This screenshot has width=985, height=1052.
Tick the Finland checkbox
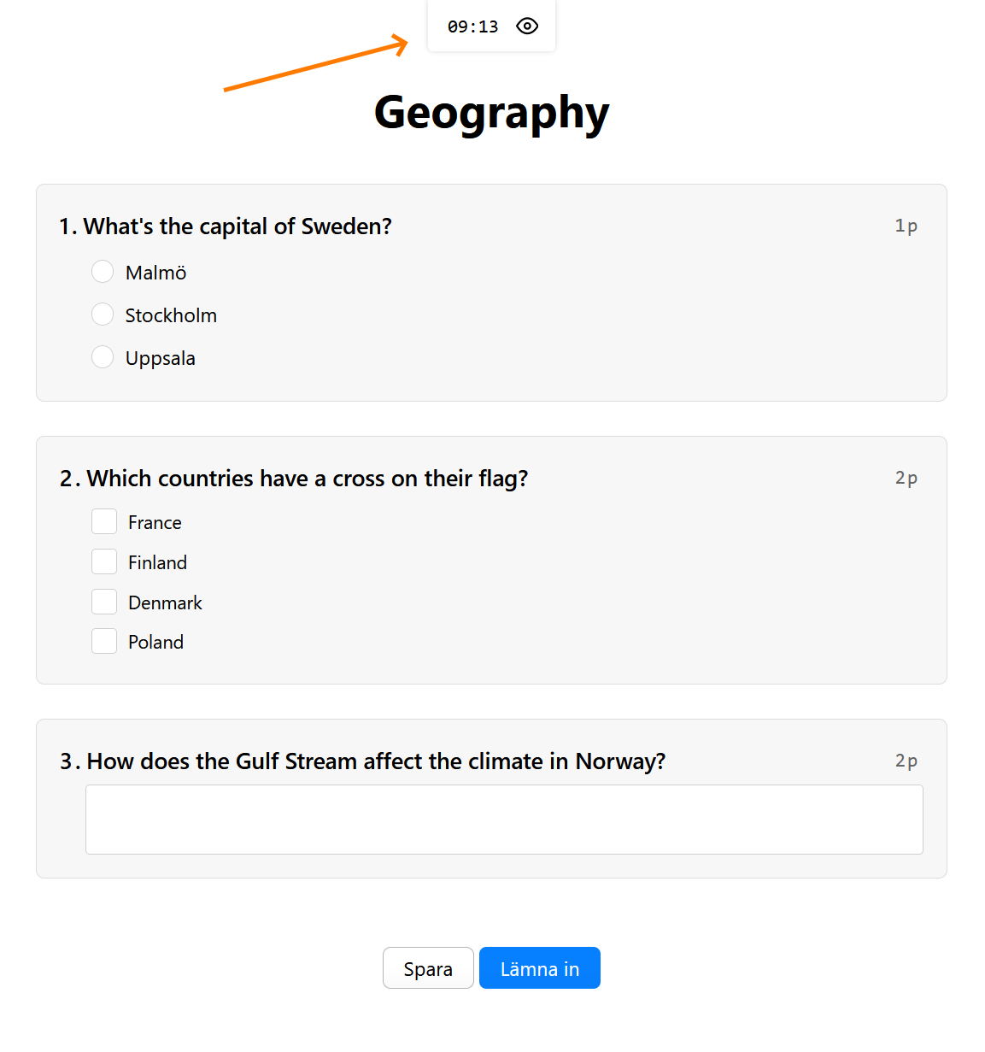click(104, 561)
